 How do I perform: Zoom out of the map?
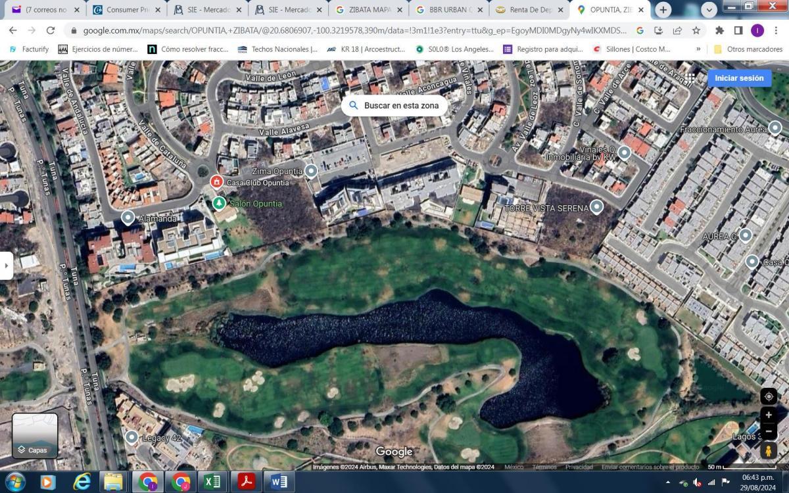769,431
